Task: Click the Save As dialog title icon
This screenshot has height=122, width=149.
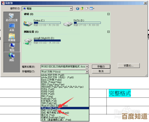Action: [3, 3]
